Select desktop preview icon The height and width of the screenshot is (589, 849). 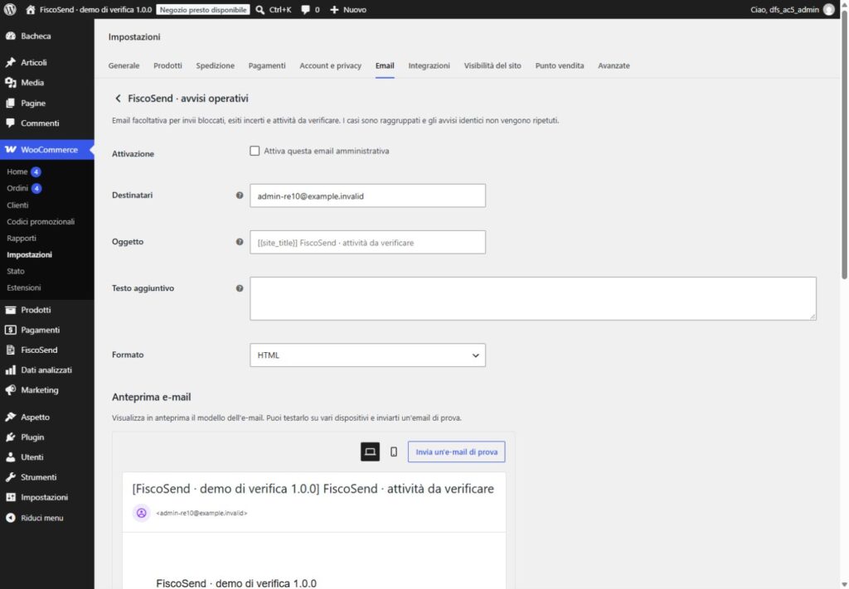click(x=370, y=451)
